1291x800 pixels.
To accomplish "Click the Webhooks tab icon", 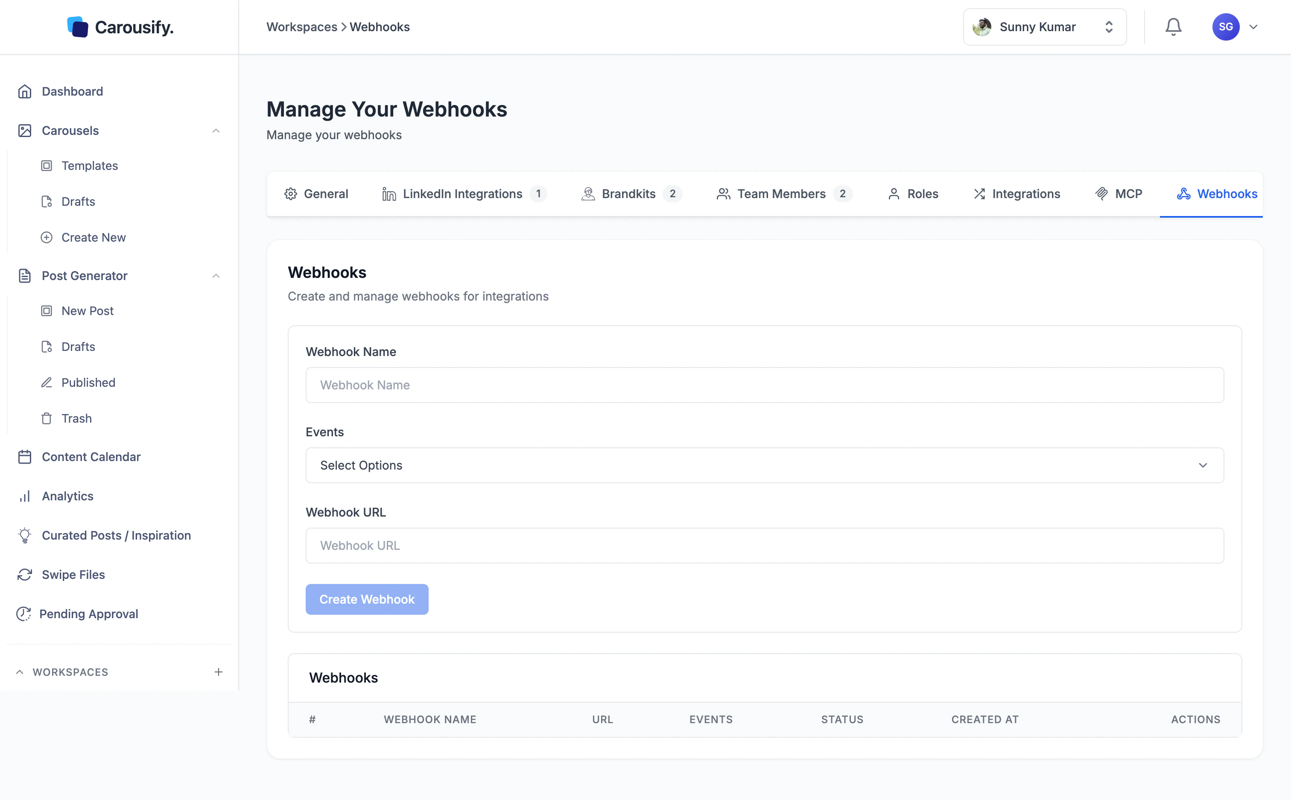I will pyautogui.click(x=1183, y=194).
